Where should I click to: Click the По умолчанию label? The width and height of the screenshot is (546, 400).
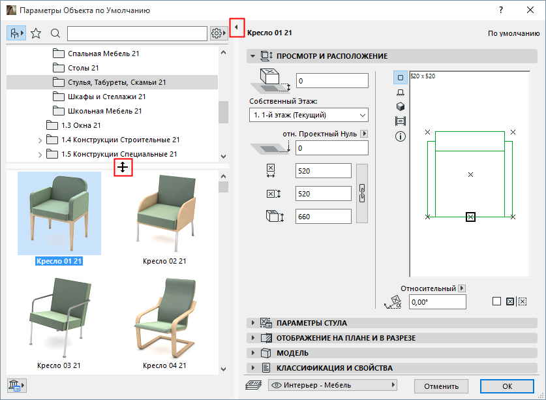[x=513, y=33]
